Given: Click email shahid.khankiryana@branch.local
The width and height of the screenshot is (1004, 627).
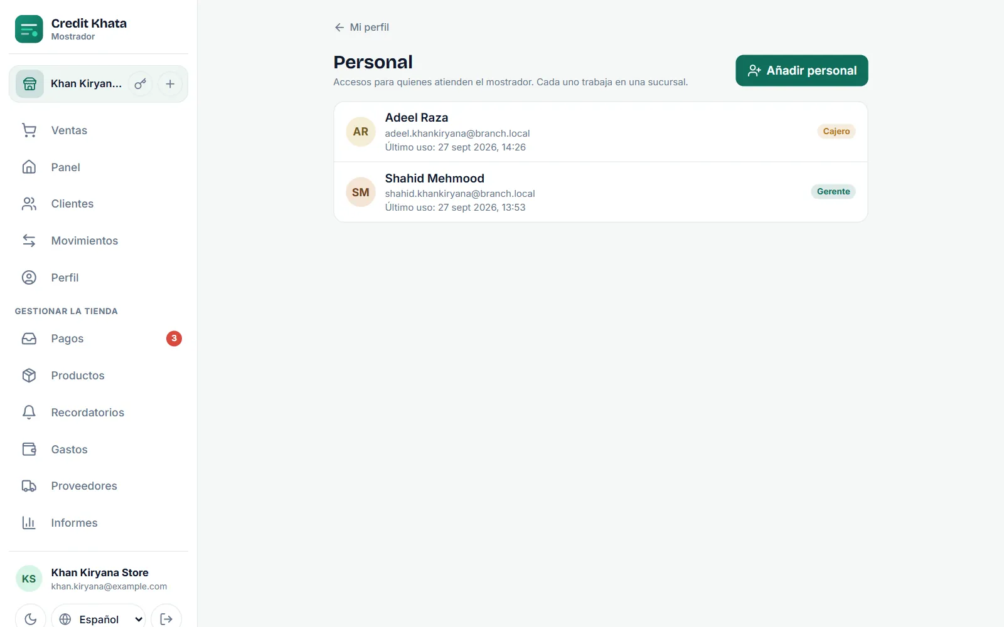Looking at the screenshot, I should coord(460,193).
